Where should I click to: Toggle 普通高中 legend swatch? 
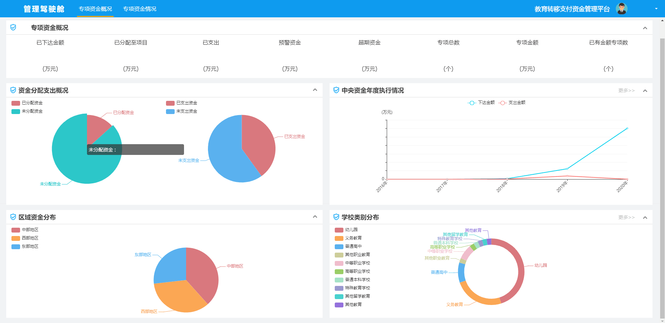(x=339, y=246)
